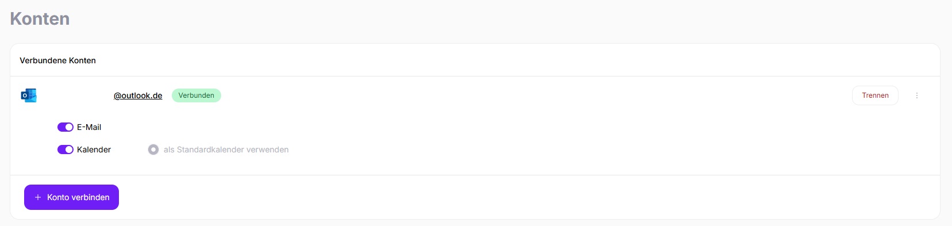Click the green Verbunden status badge
Image resolution: width=952 pixels, height=226 pixels.
tap(196, 95)
